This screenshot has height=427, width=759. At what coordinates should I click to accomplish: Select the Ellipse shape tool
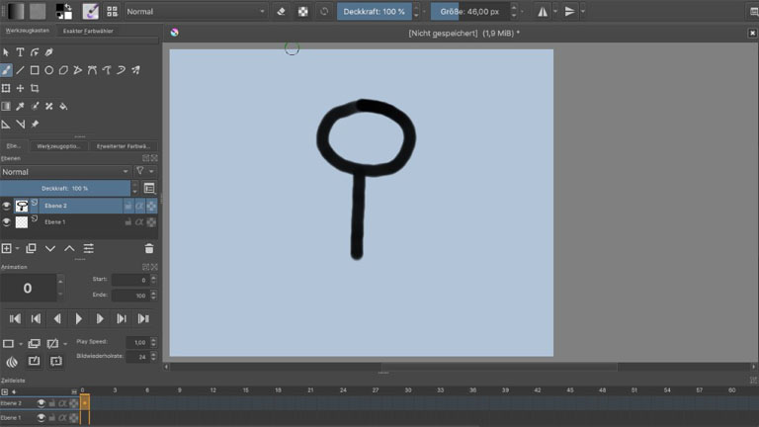click(48, 70)
